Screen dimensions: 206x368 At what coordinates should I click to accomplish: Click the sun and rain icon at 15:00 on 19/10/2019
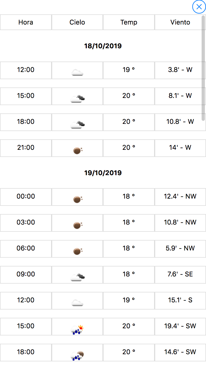click(77, 329)
